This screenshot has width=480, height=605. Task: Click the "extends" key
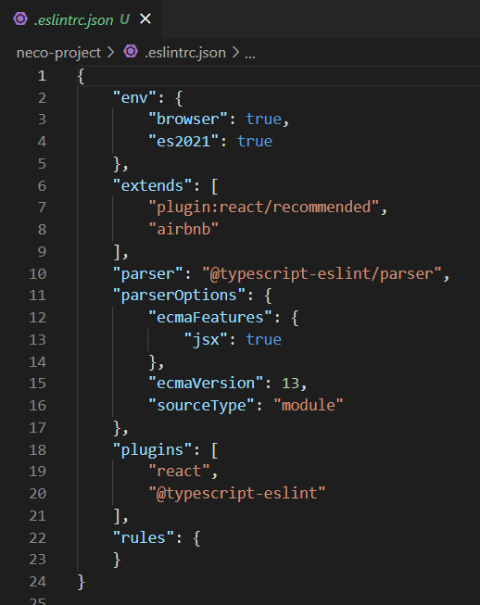pos(152,185)
